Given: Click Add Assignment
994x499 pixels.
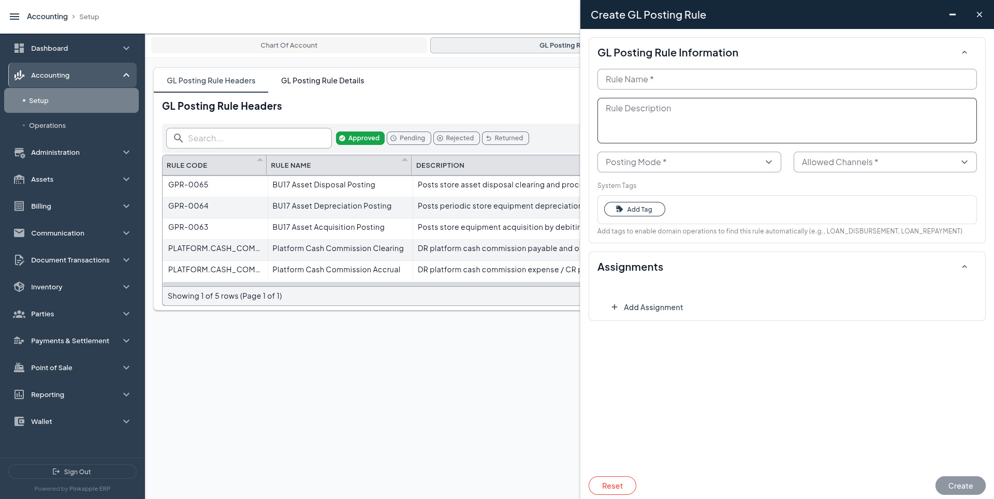Looking at the screenshot, I should [647, 307].
